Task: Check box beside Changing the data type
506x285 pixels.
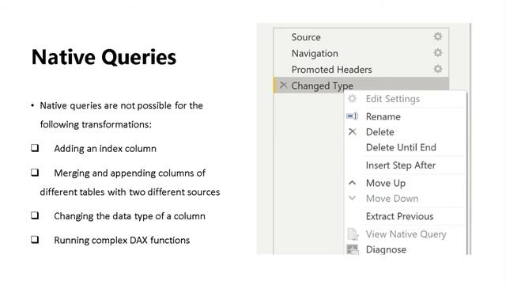Action: (x=35, y=215)
